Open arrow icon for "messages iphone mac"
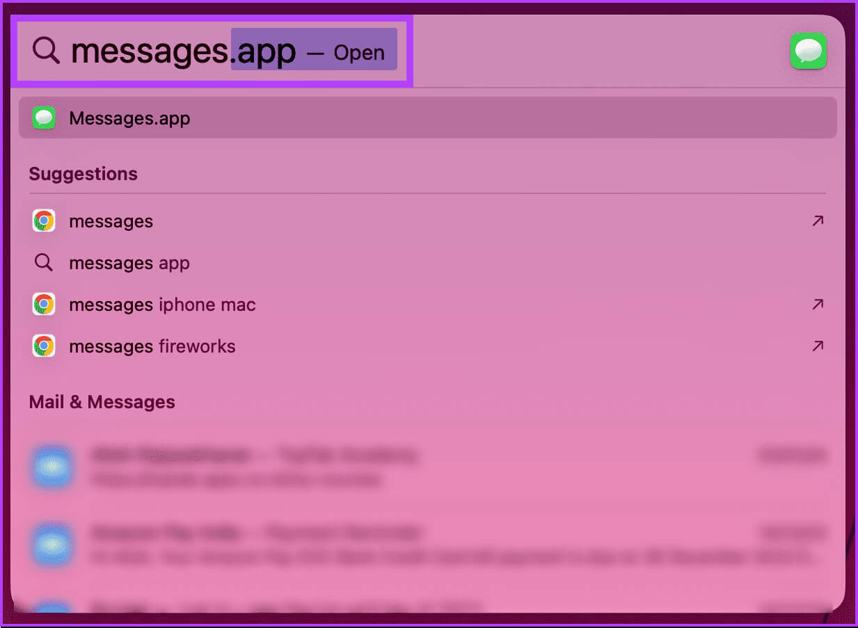This screenshot has height=628, width=858. pos(818,305)
